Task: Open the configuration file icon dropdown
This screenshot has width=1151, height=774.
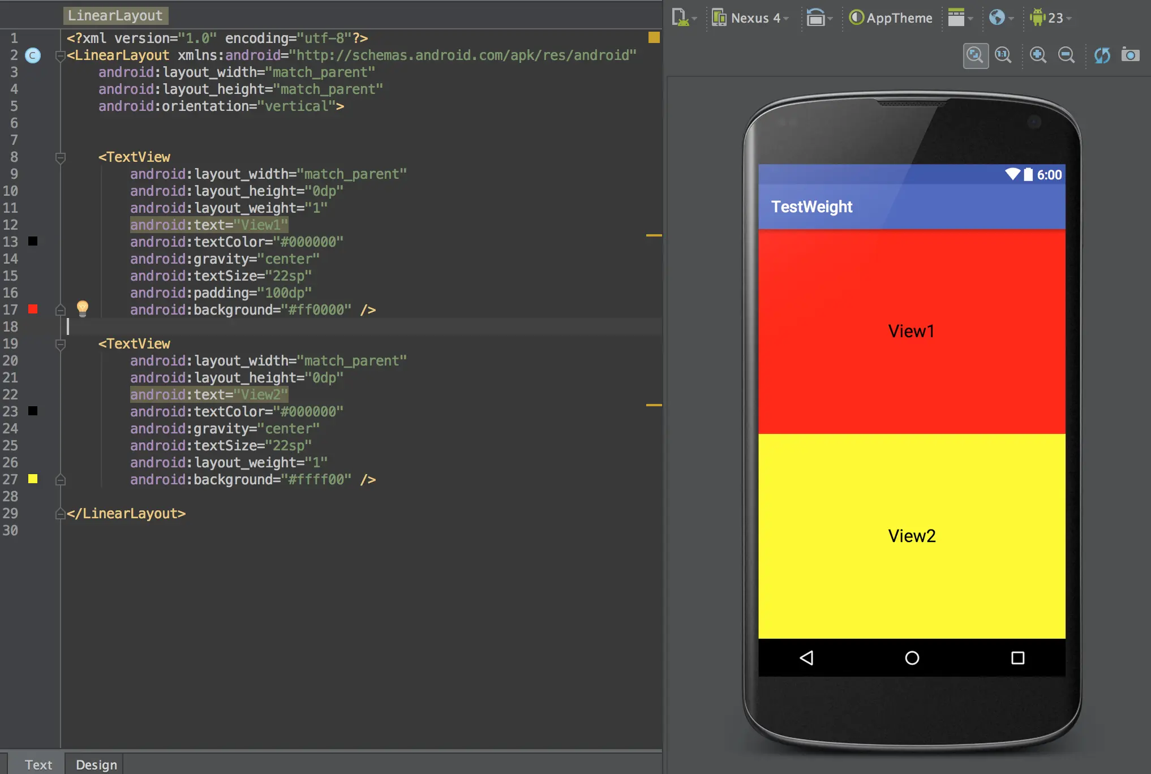Action: pyautogui.click(x=683, y=18)
